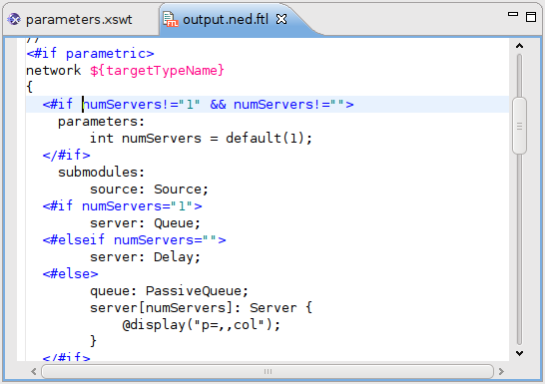Place cursor in '<#if parametric>' line

pos(90,54)
